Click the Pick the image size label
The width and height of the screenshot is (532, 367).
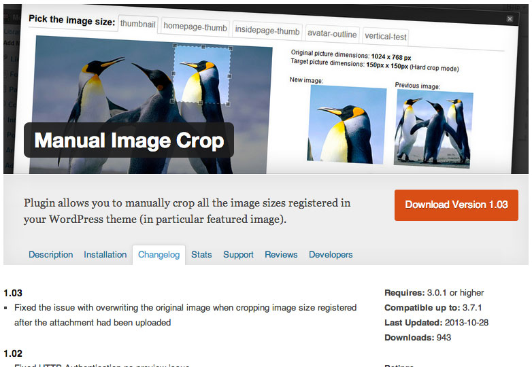72,20
